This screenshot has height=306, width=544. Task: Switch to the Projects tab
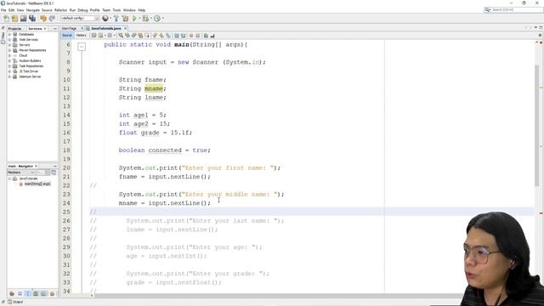point(15,28)
